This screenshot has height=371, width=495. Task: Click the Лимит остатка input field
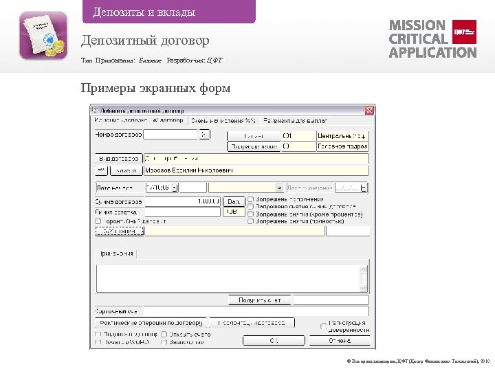tap(182, 212)
